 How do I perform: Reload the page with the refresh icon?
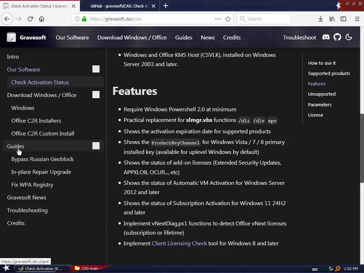(x=30, y=19)
